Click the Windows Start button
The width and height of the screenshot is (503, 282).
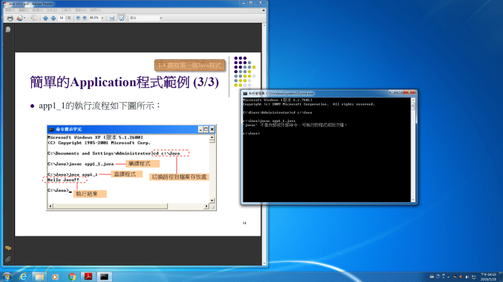pyautogui.click(x=7, y=276)
